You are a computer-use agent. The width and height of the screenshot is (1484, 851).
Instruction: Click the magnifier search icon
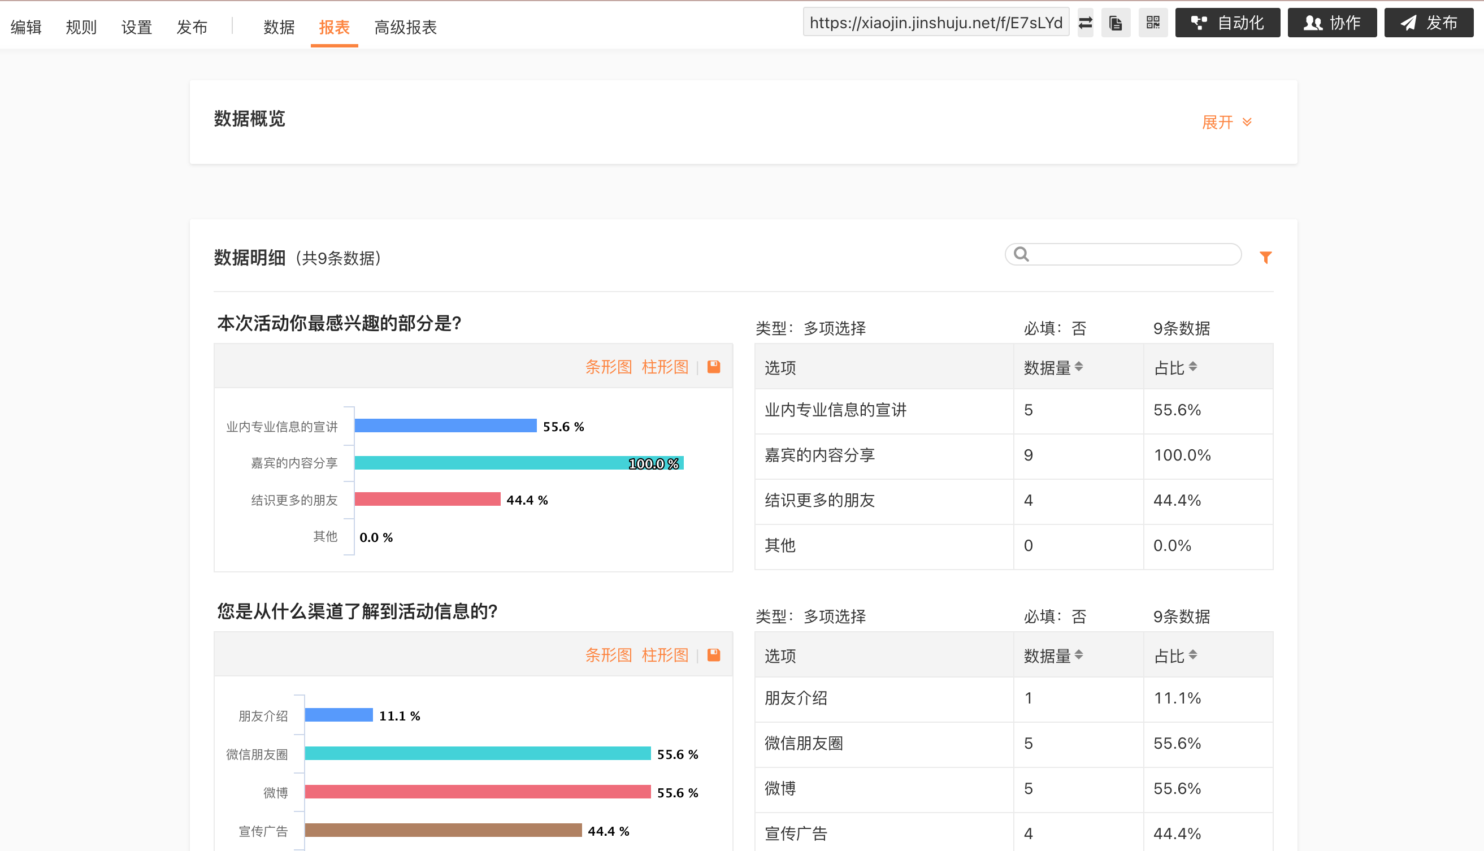[1021, 254]
